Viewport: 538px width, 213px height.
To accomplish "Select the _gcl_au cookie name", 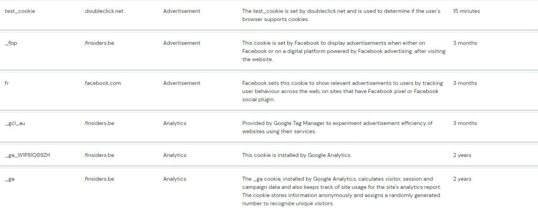I will (x=15, y=124).
